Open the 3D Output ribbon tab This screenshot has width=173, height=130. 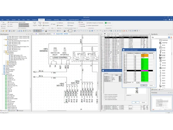(49, 20)
